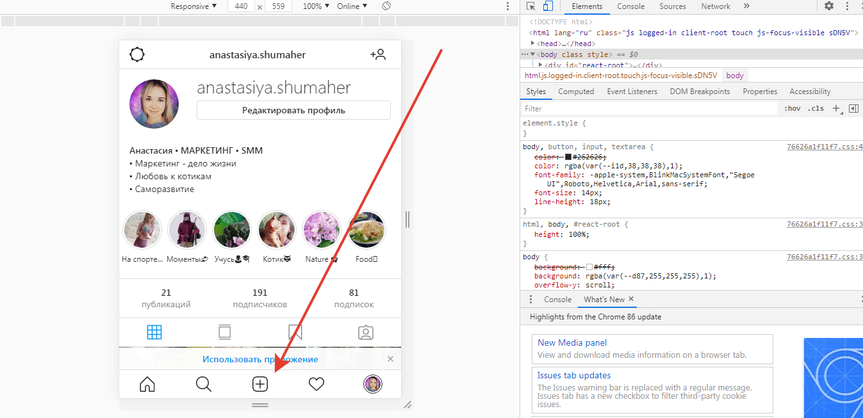
Task: Toggle the computed styles sidebar icon
Action: (853, 109)
